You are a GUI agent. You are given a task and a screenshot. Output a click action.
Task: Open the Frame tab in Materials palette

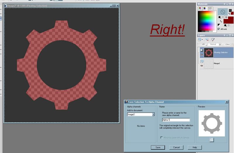point(200,8)
